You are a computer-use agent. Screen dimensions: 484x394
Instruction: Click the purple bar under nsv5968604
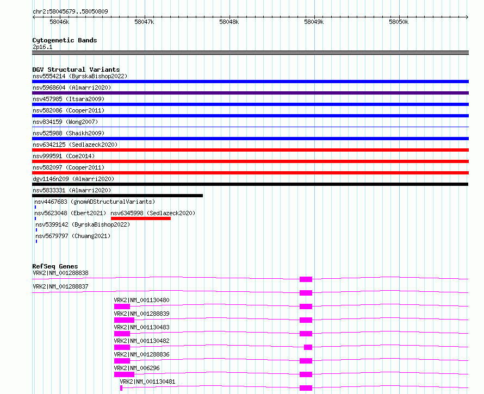pyautogui.click(x=250, y=93)
